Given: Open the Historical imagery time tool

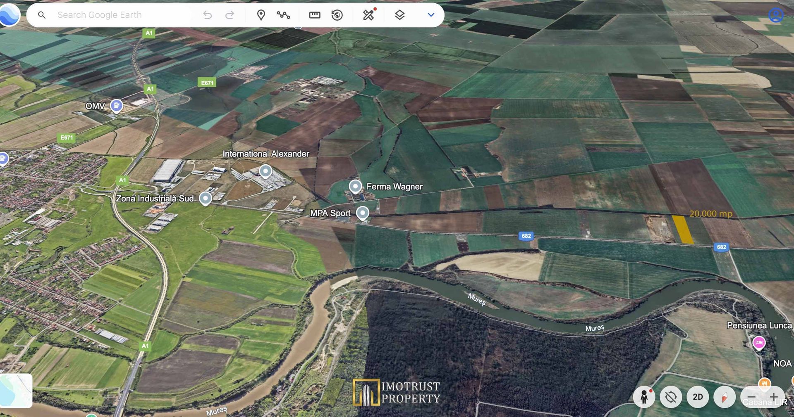Looking at the screenshot, I should pos(337,14).
